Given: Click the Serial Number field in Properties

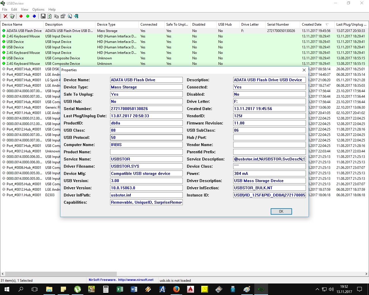Looking at the screenshot, I should point(146,109).
